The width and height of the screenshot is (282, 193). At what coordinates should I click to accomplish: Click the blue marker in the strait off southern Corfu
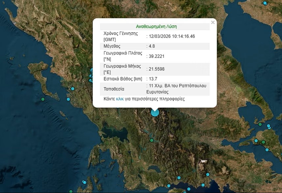68,99
